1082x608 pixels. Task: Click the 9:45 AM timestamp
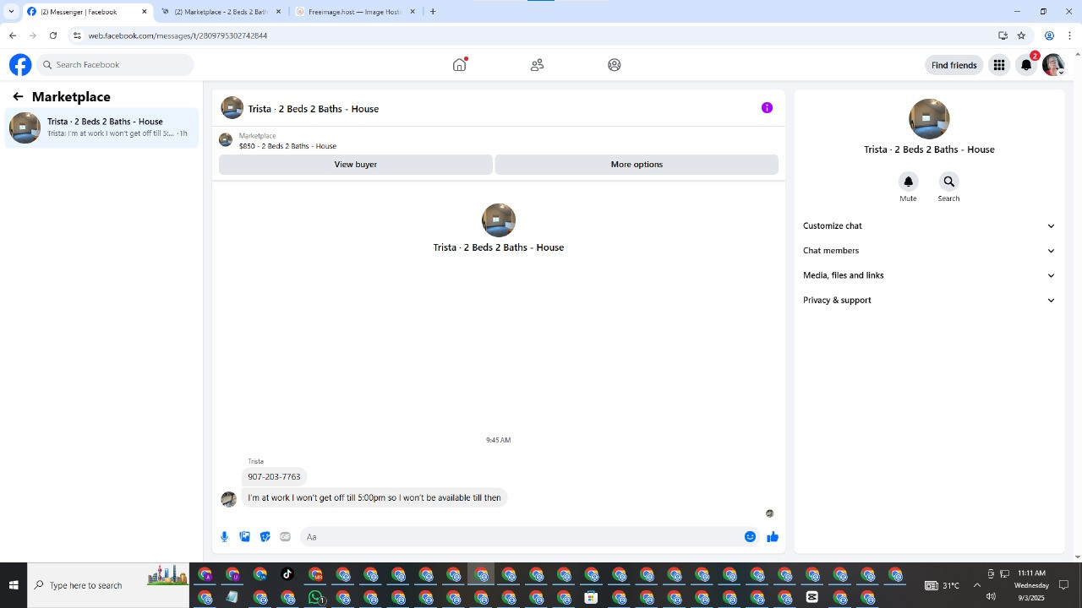click(499, 440)
